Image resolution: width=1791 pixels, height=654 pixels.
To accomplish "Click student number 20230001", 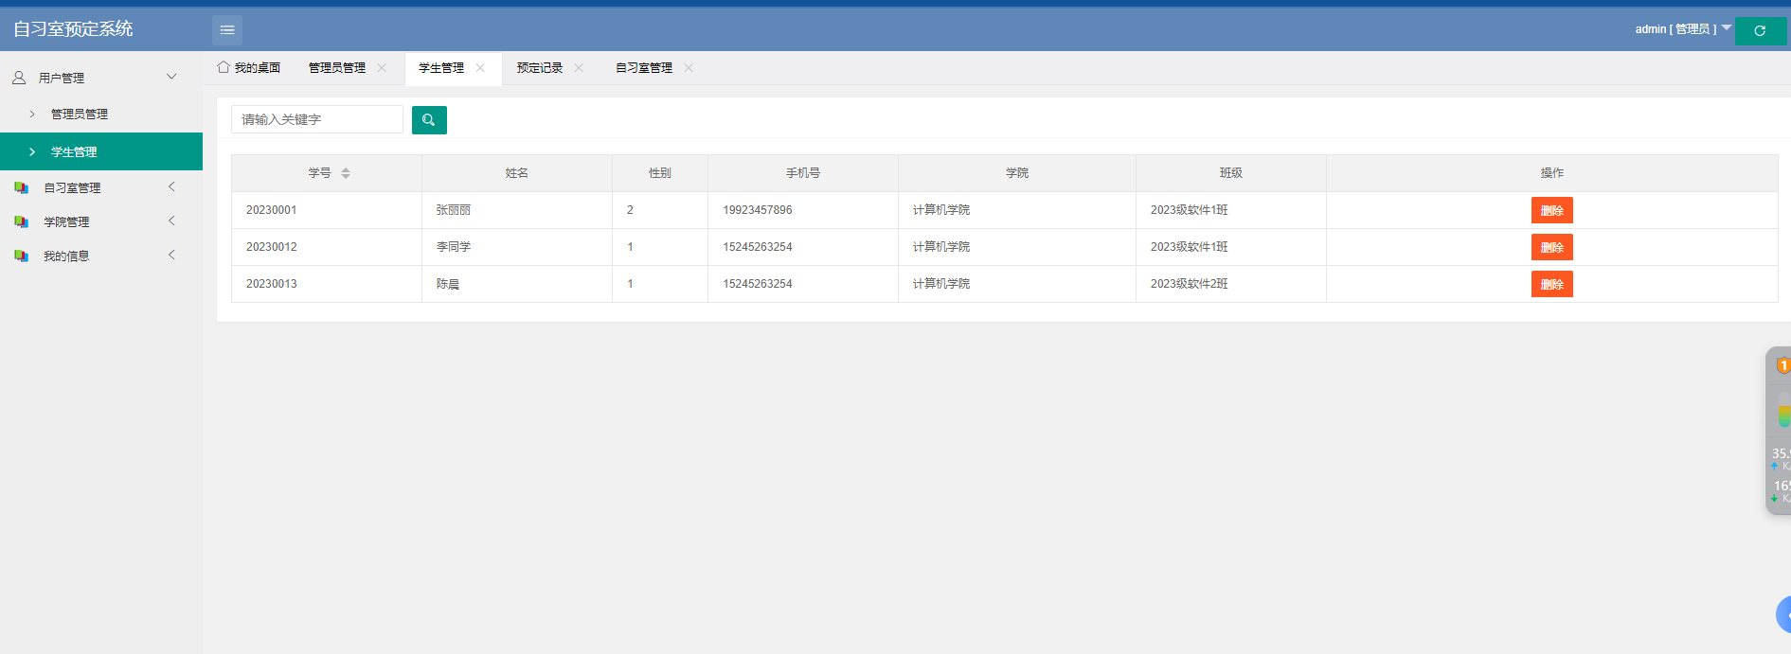I will (272, 210).
